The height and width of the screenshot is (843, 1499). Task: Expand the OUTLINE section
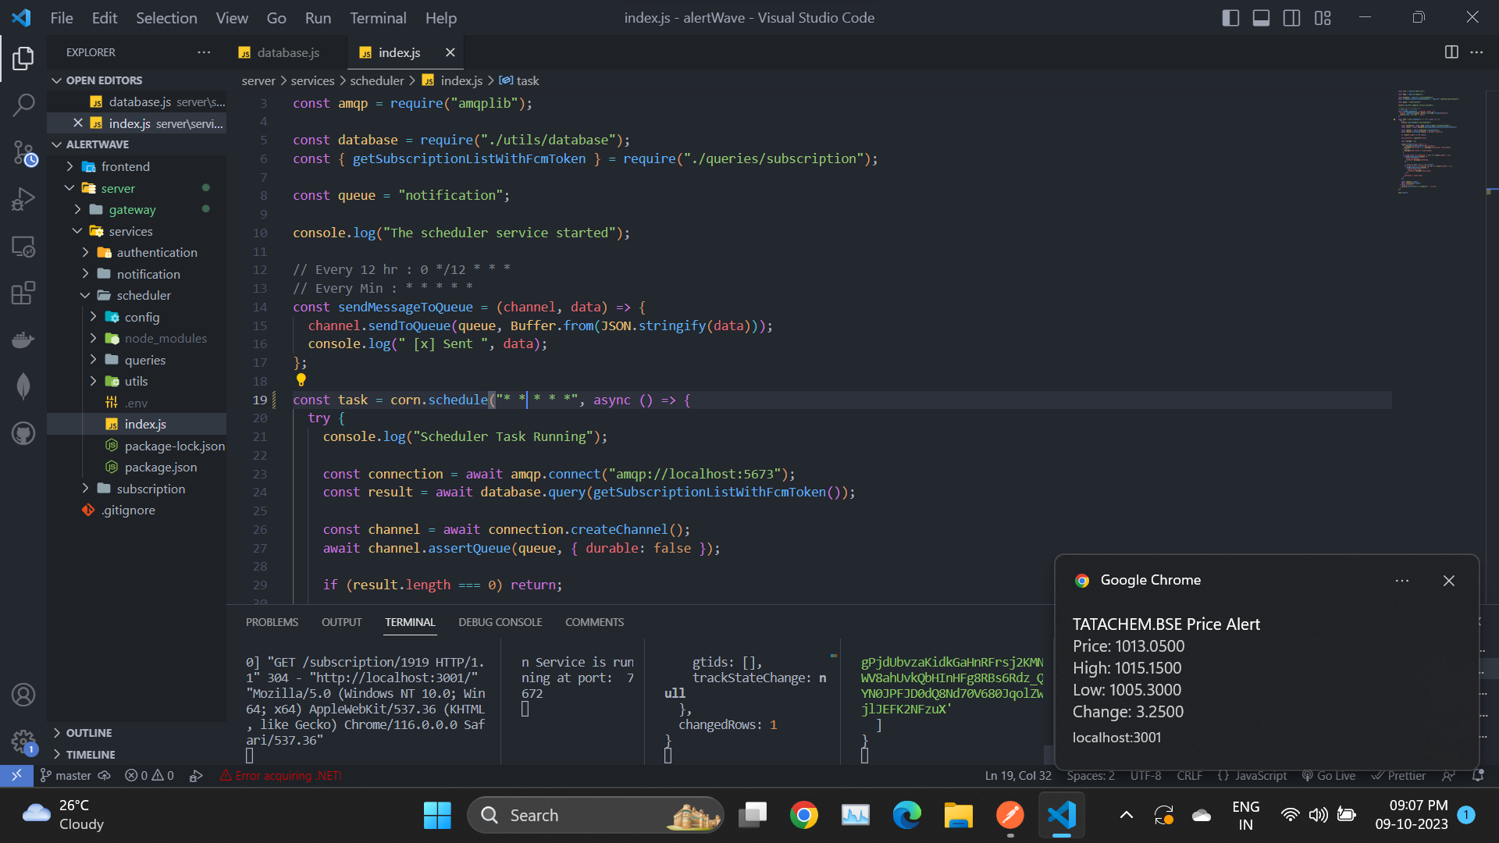88,733
